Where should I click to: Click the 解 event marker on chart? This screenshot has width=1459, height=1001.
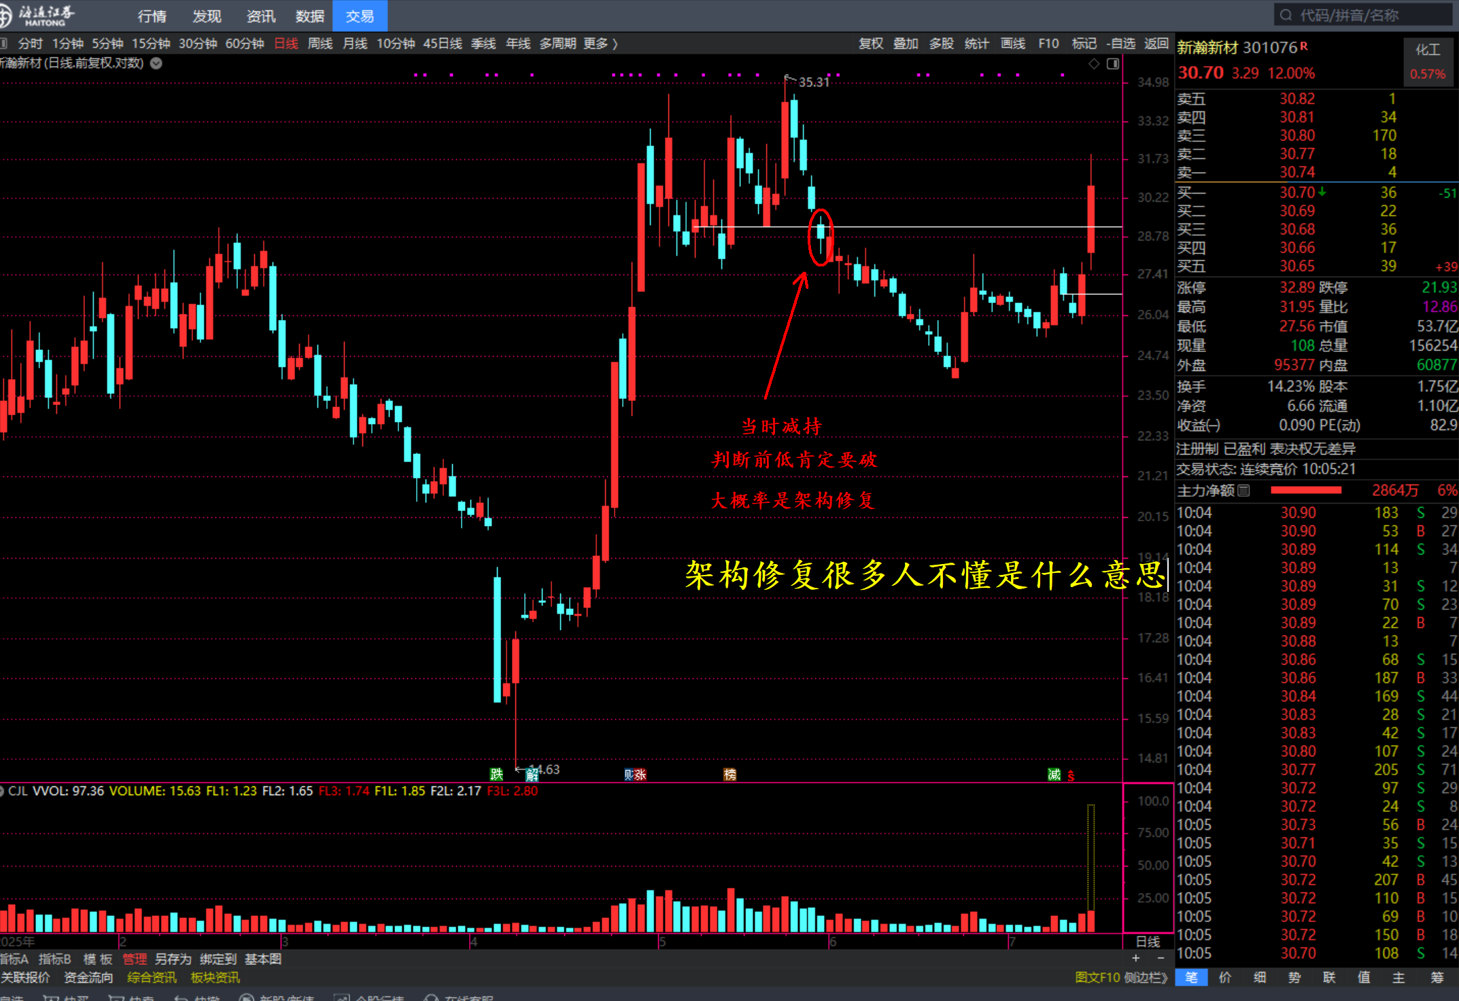[x=532, y=775]
